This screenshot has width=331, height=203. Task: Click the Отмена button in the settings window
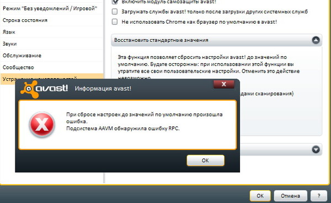click(x=290, y=196)
